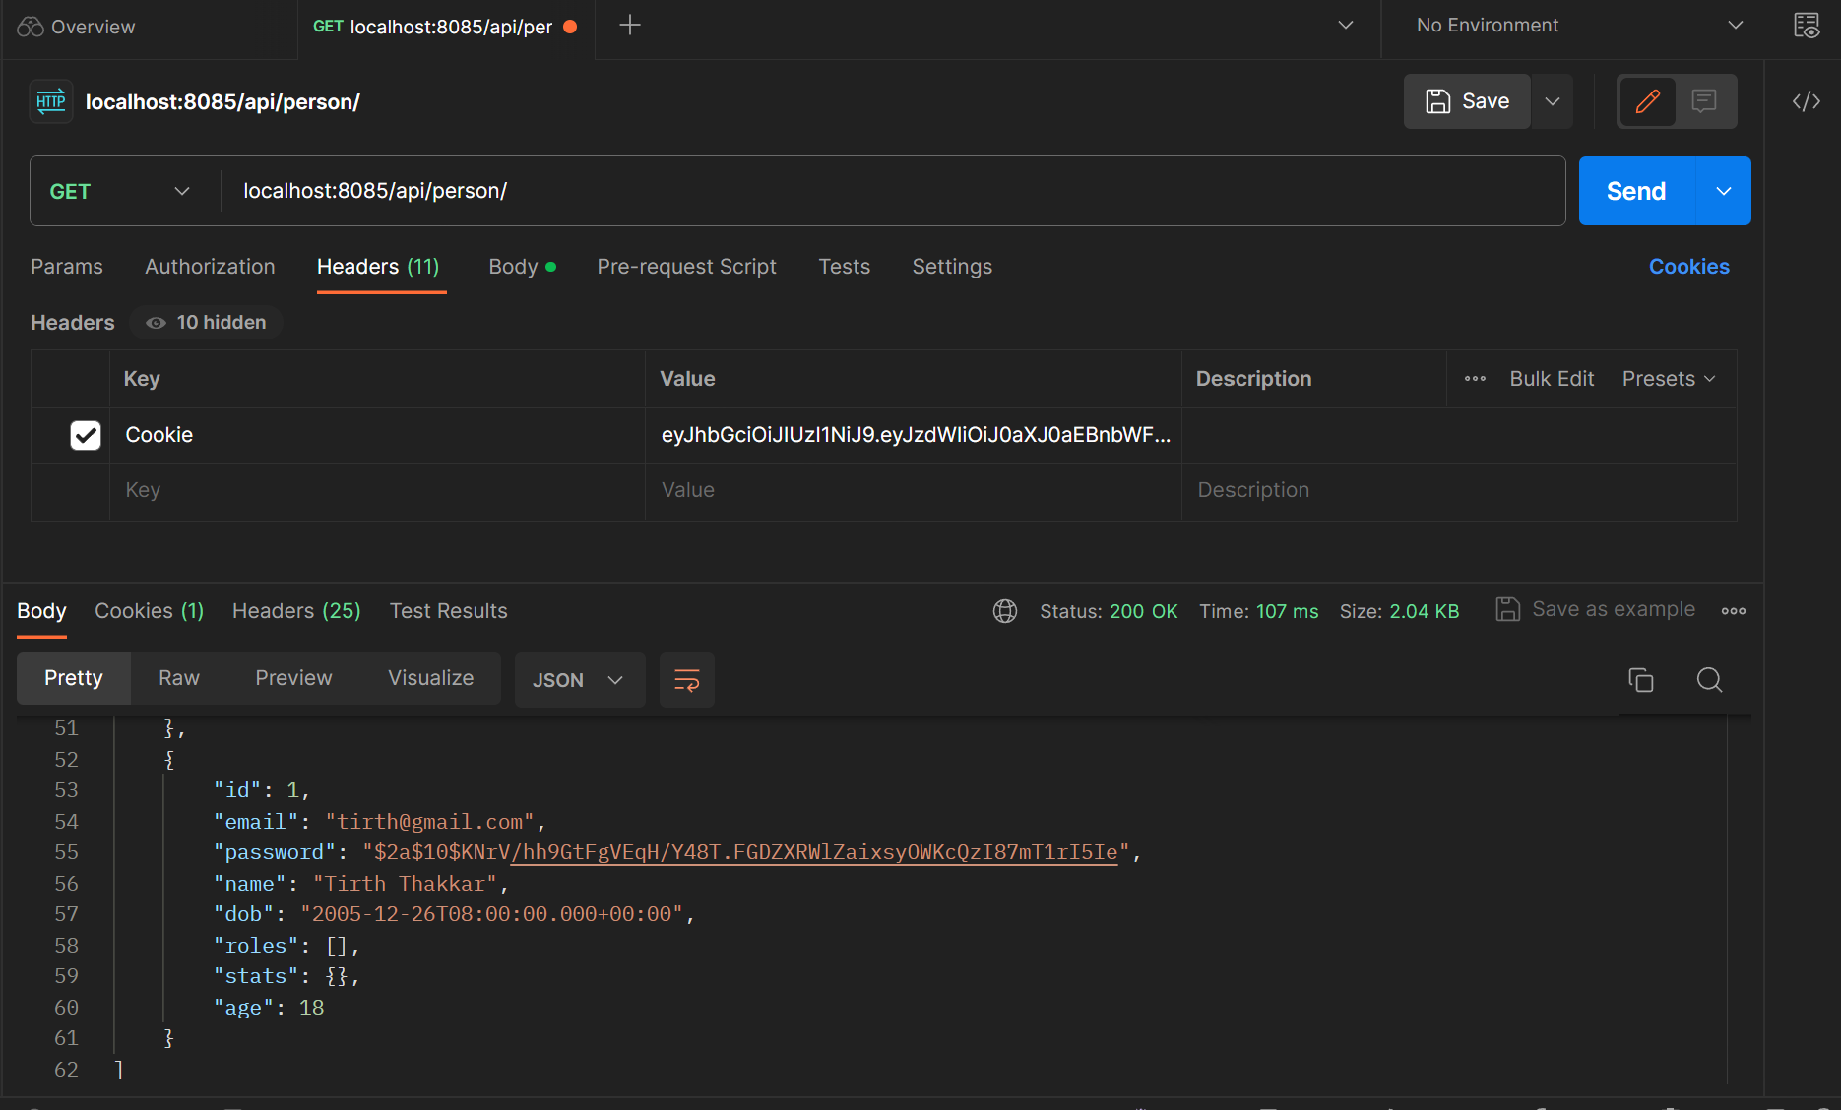Expand the open tabs list chevron
The image size is (1841, 1110).
click(1346, 26)
